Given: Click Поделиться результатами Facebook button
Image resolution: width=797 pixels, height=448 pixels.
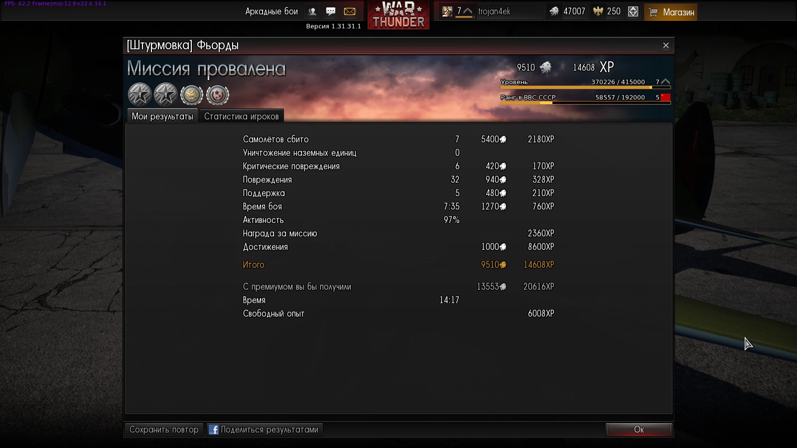Looking at the screenshot, I should click(x=265, y=430).
